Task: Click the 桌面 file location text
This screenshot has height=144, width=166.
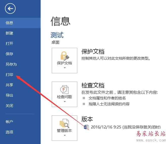Action: tap(55, 43)
